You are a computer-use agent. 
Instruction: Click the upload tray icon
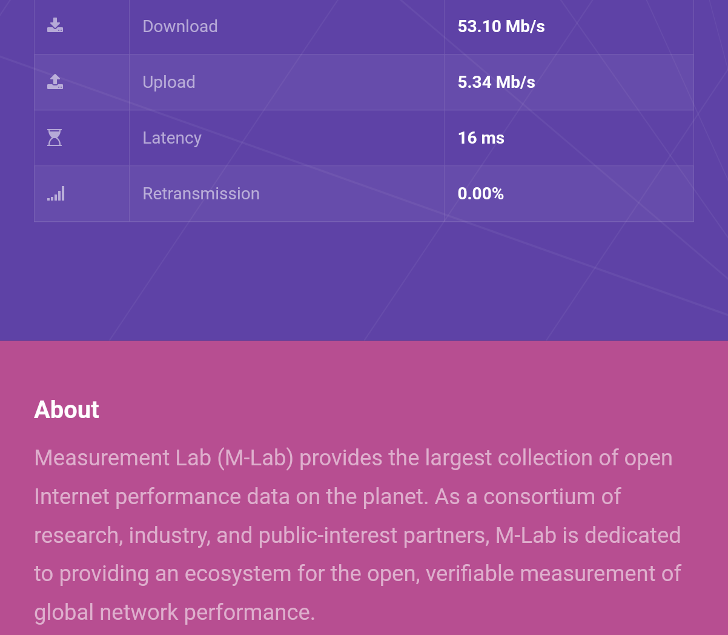tap(55, 82)
